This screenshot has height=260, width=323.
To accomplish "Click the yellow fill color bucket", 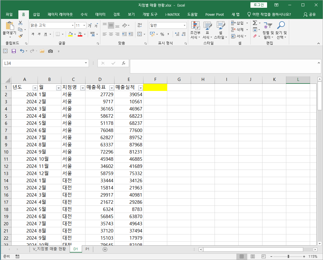I will (x=70, y=34).
